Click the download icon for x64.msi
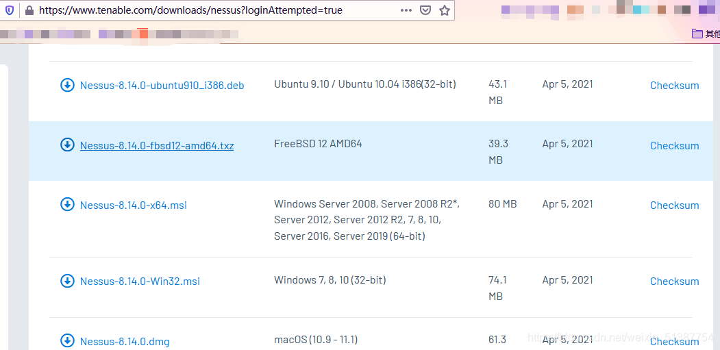Image resolution: width=720 pixels, height=350 pixels. point(67,205)
